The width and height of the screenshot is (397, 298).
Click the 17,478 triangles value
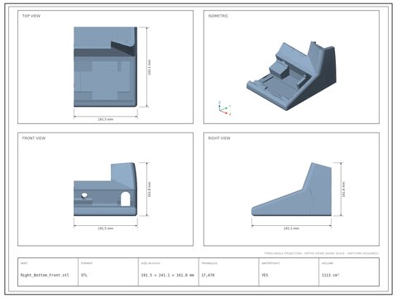208,275
